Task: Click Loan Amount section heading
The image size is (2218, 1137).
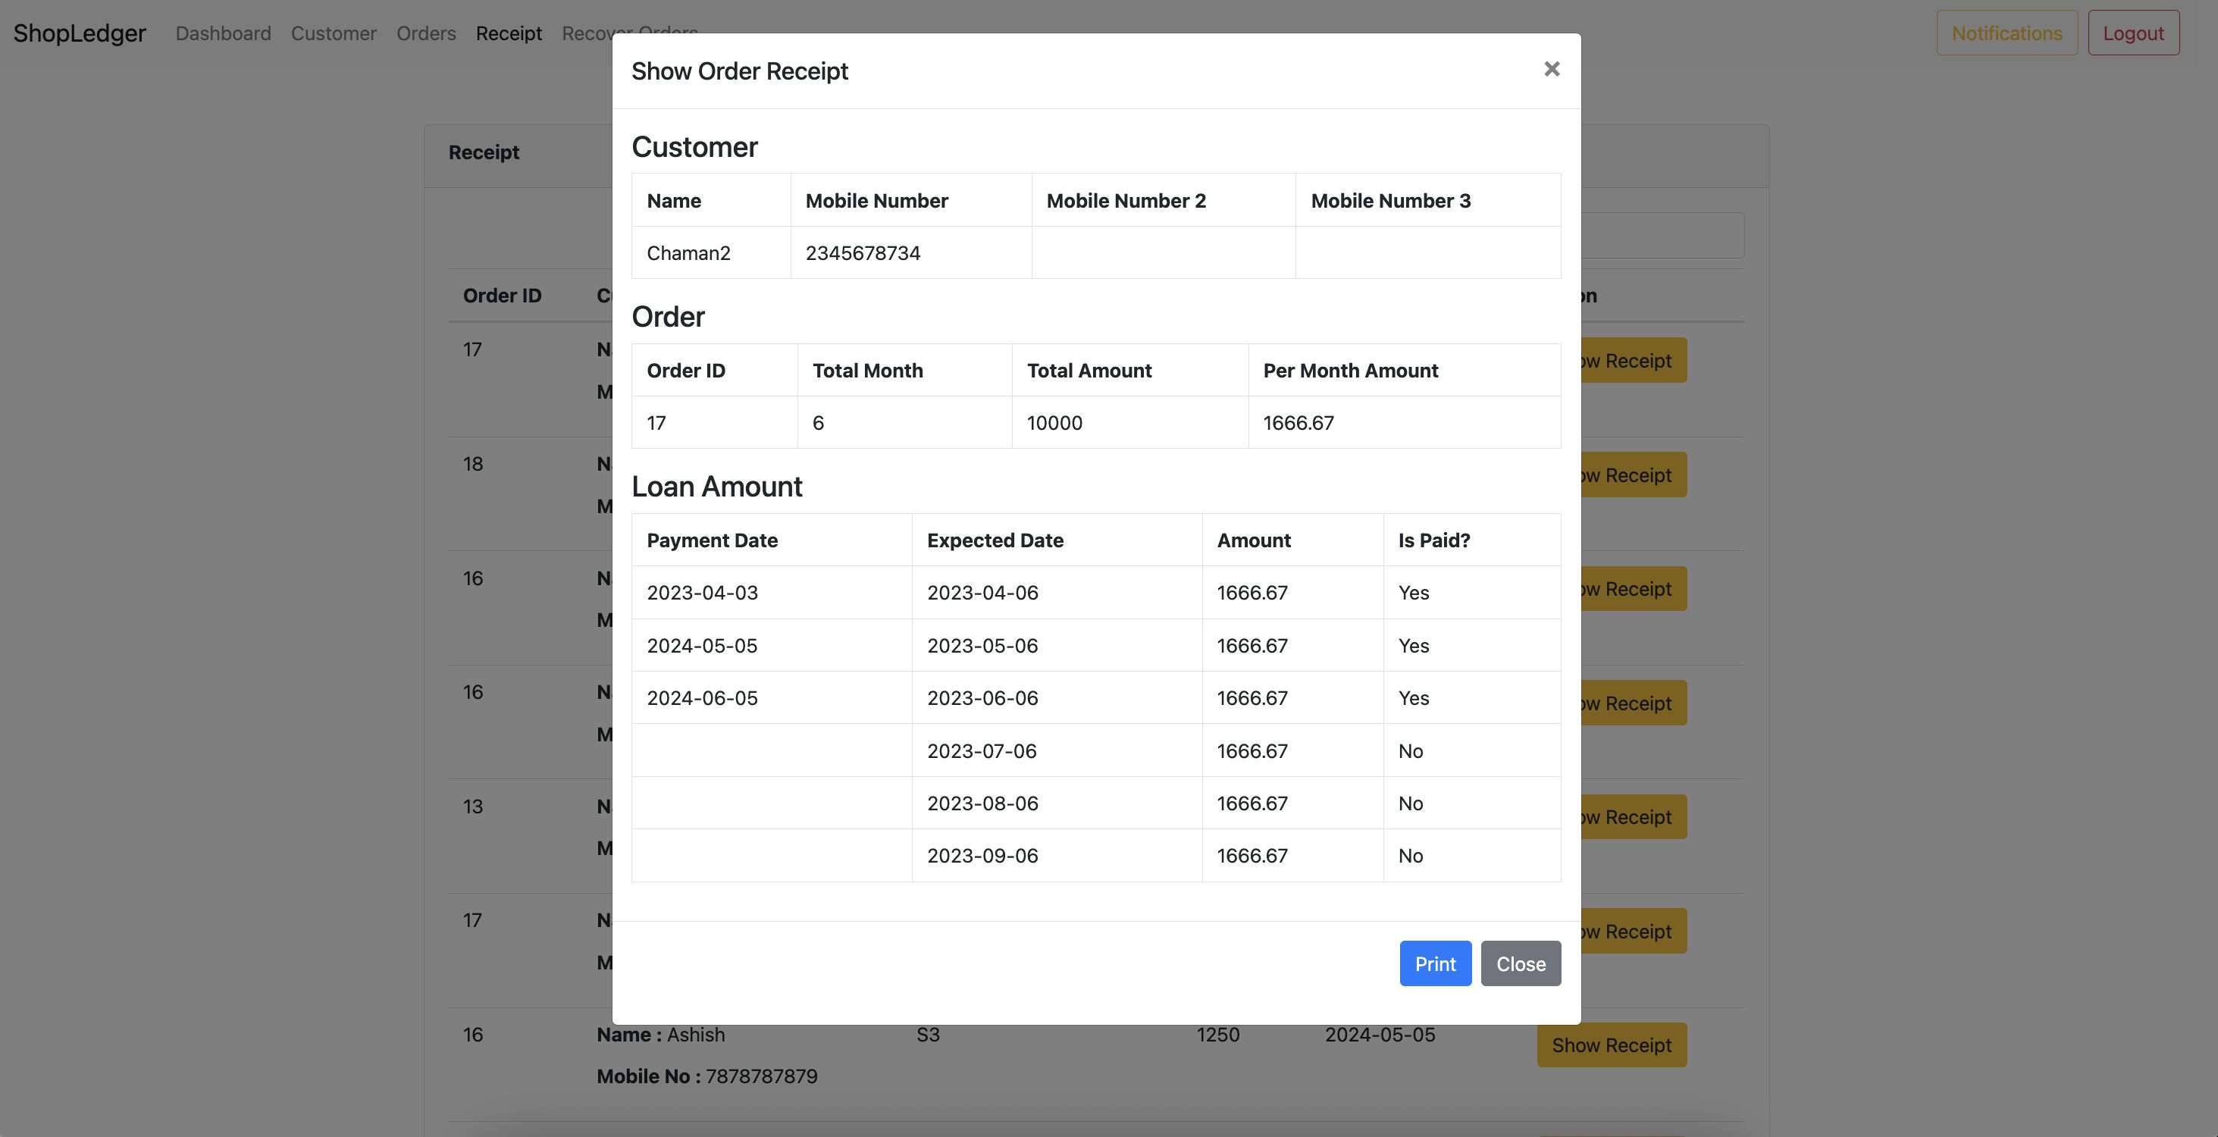Action: (x=716, y=487)
